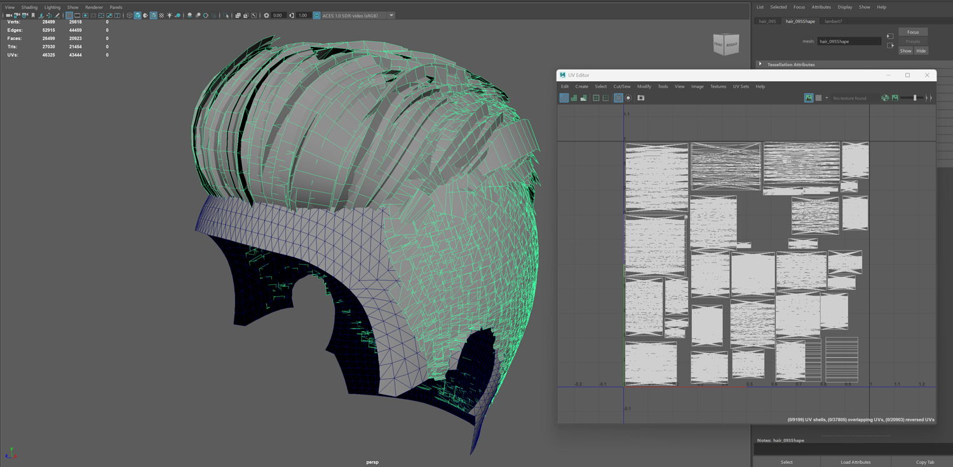Switch to the hair_095 tab

point(767,21)
